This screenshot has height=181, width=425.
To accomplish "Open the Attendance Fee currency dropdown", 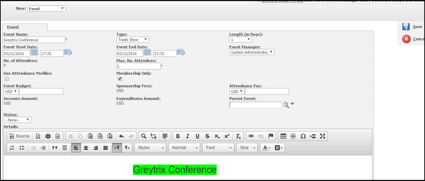I will click(x=237, y=91).
